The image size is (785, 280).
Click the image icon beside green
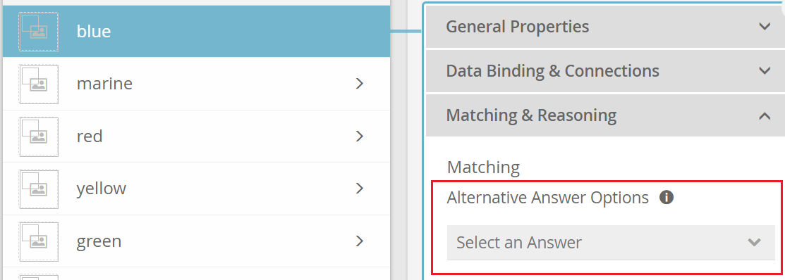(39, 241)
